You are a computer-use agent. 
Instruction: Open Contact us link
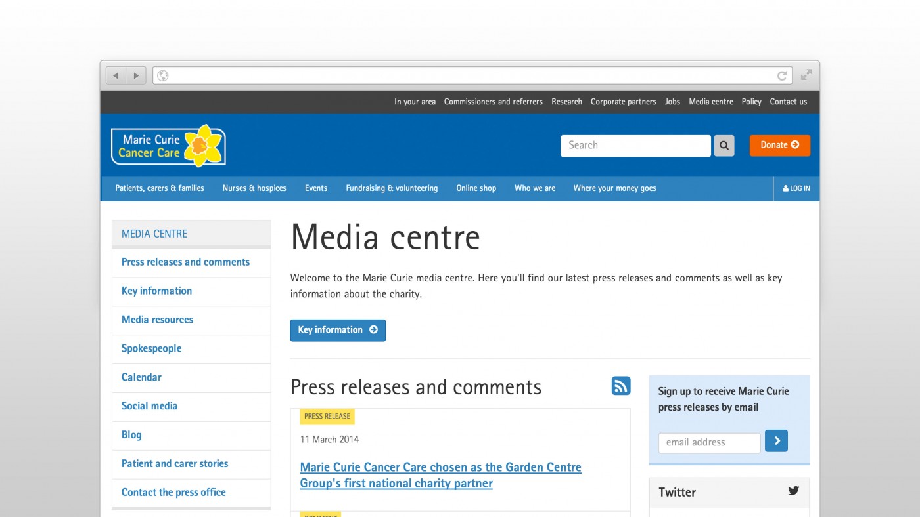(789, 102)
